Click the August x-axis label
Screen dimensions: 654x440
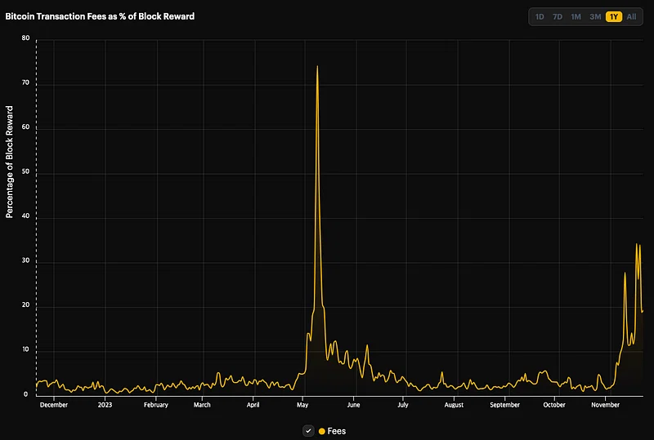455,405
